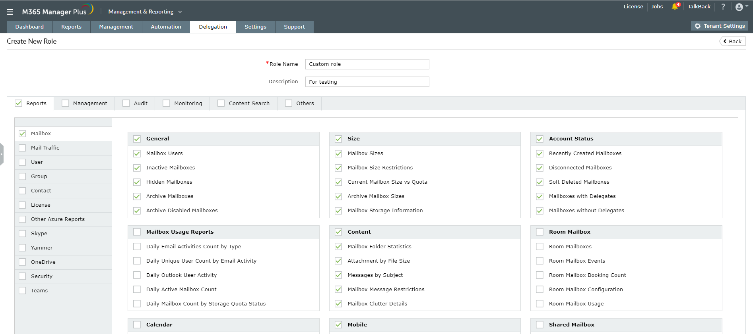Open Tenant Settings gear button
753x334 pixels.
720,26
